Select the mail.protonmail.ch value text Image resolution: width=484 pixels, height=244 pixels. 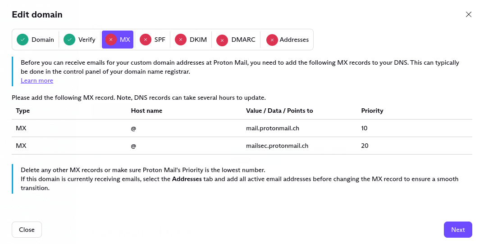click(x=273, y=129)
